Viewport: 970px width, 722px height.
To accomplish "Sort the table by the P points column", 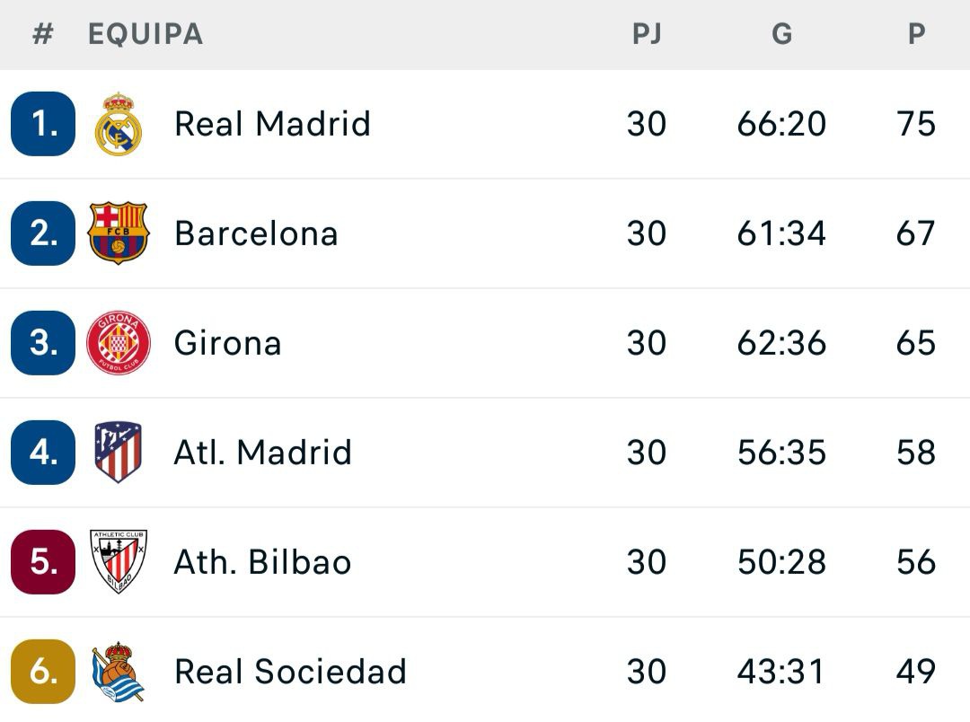I will pos(915,35).
